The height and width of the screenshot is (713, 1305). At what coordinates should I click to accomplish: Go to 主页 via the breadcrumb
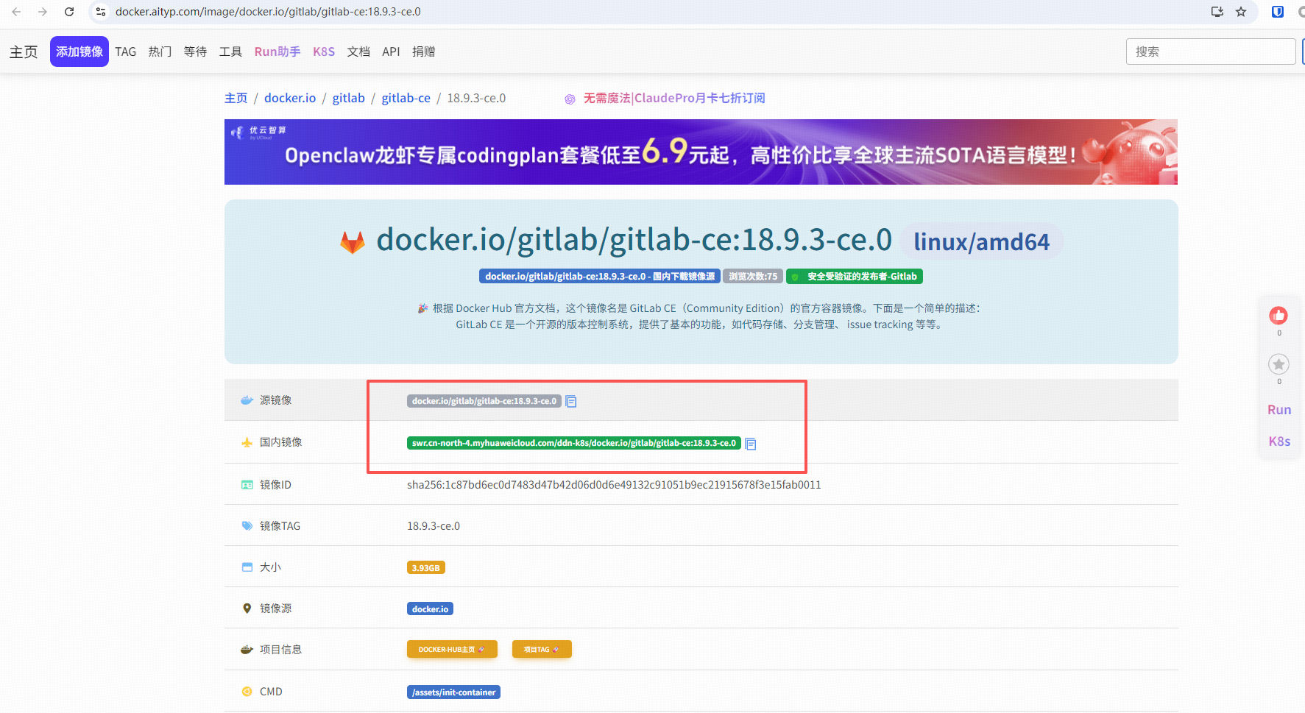[236, 98]
